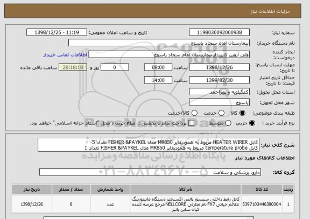Click the تاریخ و ساعت اعلان عمومی label
The height and width of the screenshot is (219, 310).
pos(118,33)
